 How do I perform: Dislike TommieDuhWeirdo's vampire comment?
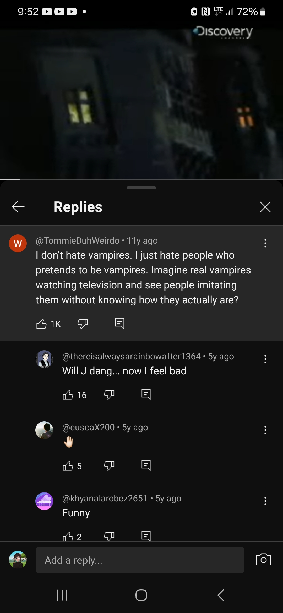tap(83, 324)
